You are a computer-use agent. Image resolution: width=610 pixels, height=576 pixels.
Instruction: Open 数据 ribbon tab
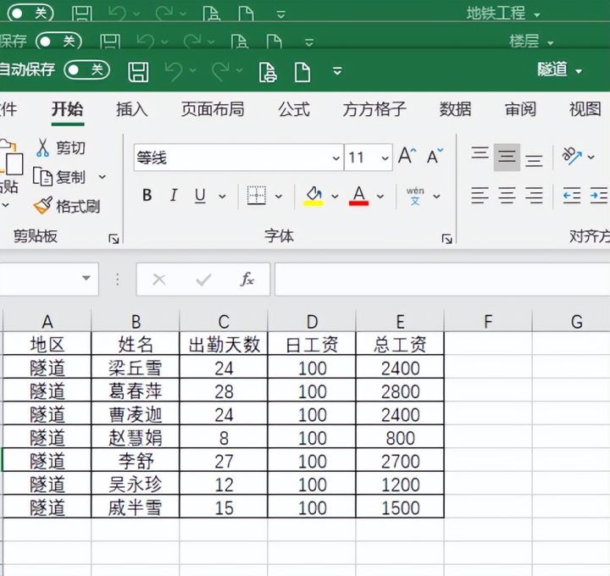tap(455, 109)
